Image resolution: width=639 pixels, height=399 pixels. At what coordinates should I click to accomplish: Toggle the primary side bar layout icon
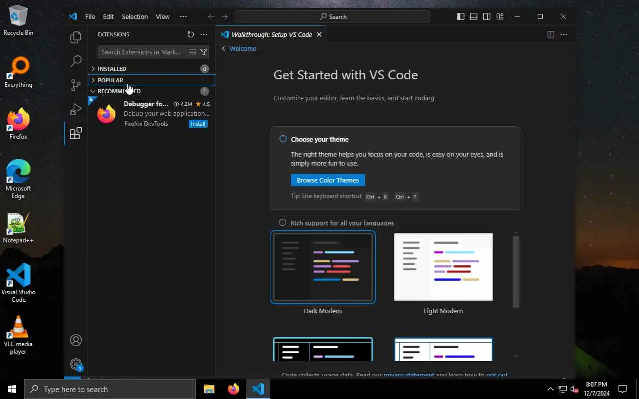pos(461,16)
